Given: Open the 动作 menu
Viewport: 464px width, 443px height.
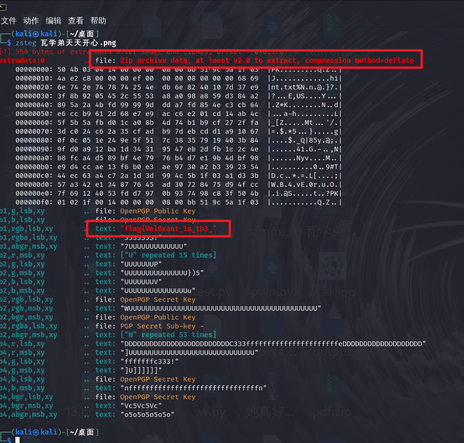Looking at the screenshot, I should point(31,20).
